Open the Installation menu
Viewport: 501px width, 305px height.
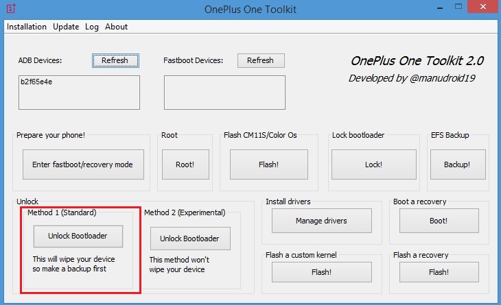pos(27,27)
